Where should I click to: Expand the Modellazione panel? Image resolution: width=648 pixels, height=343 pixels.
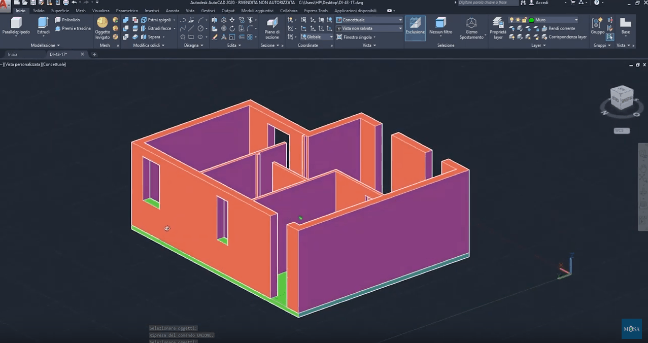[x=45, y=45]
